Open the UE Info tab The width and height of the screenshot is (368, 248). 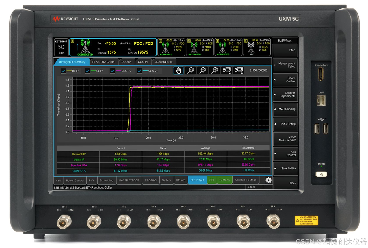click(181, 180)
